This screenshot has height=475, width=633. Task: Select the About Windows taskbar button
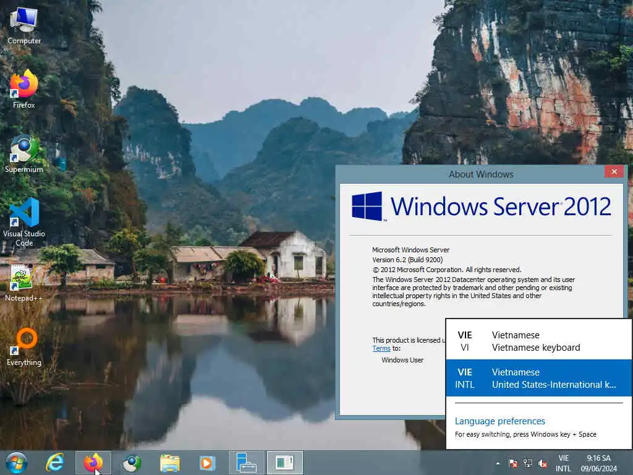point(284,463)
